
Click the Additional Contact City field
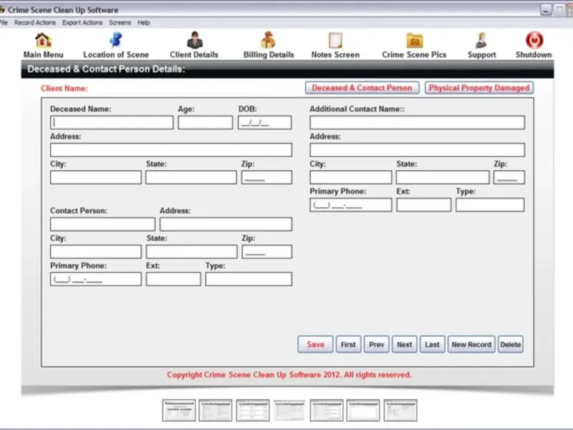coord(351,177)
